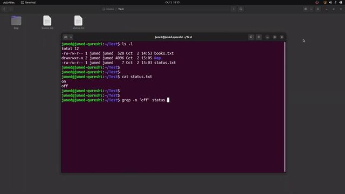This screenshot has width=345, height=194.
Task: Go back in the Files window
Action: 4,9
